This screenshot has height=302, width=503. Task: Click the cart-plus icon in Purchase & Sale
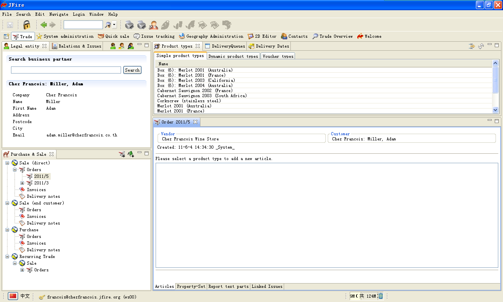coord(122,154)
